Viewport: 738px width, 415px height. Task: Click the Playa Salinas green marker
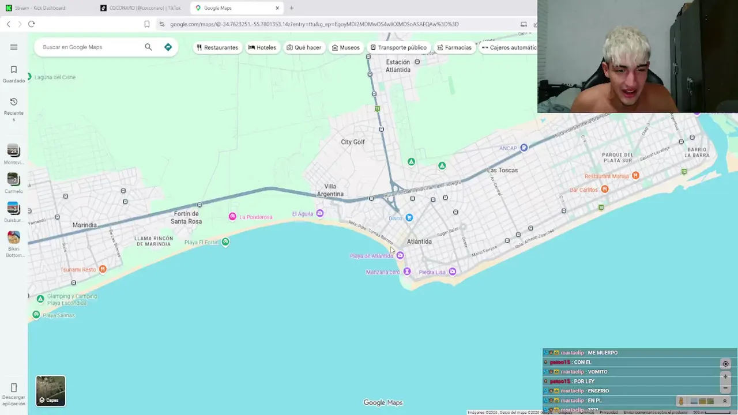(36, 315)
